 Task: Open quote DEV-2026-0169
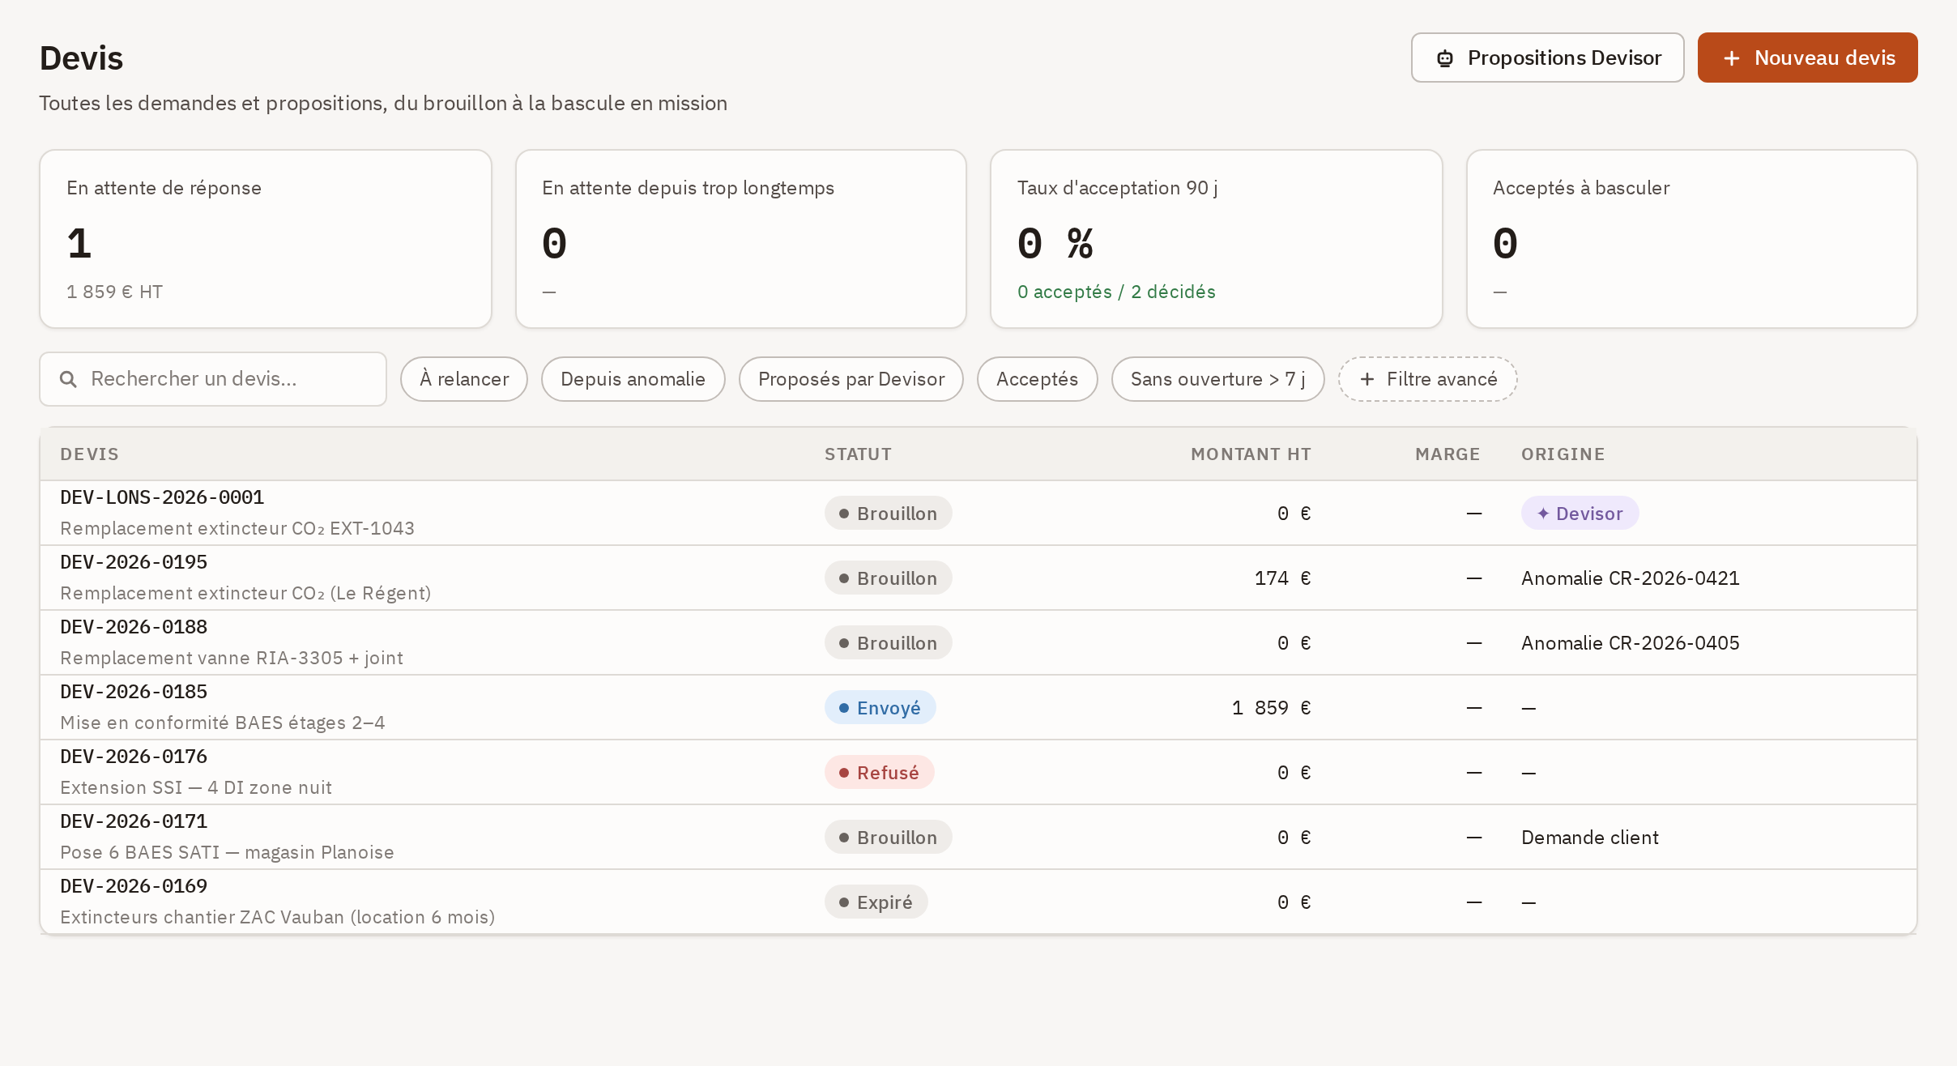tap(134, 886)
